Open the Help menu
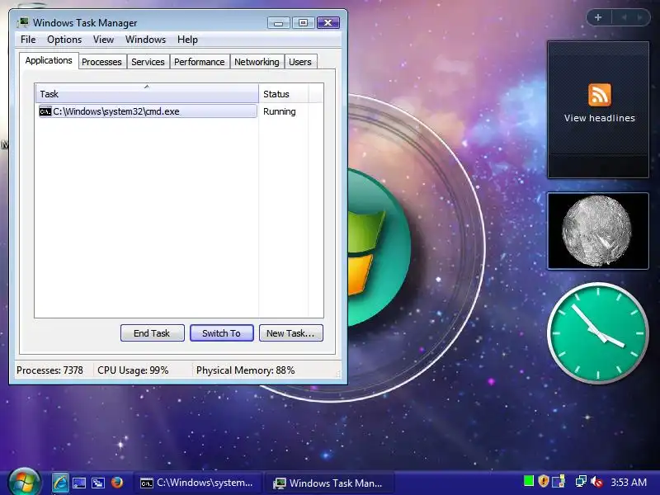The width and height of the screenshot is (660, 495). coord(187,40)
